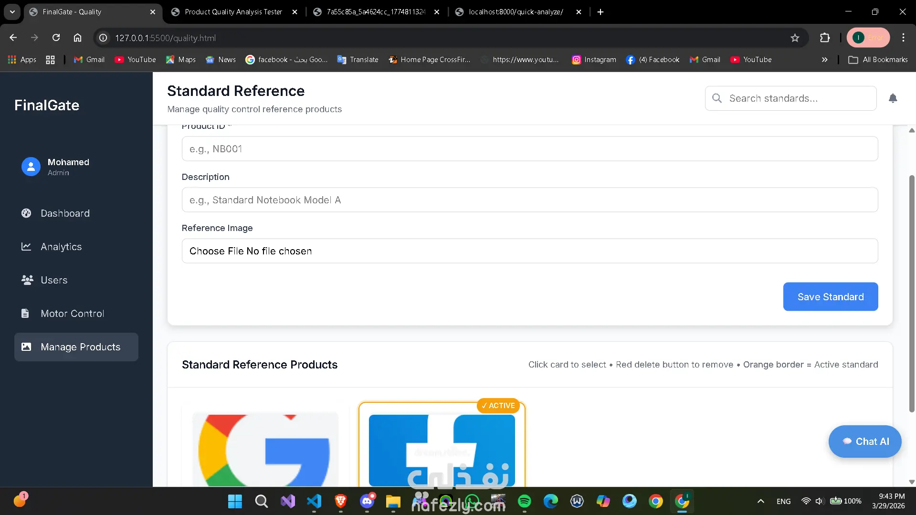Open the News bookmark
916x515 pixels.
click(x=221, y=60)
